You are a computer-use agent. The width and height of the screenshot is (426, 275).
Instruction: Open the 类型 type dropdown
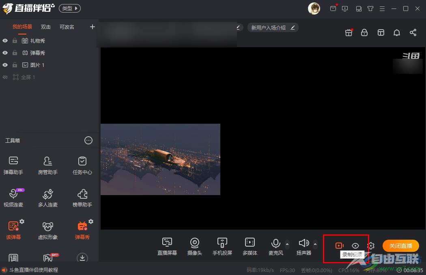tap(70, 8)
